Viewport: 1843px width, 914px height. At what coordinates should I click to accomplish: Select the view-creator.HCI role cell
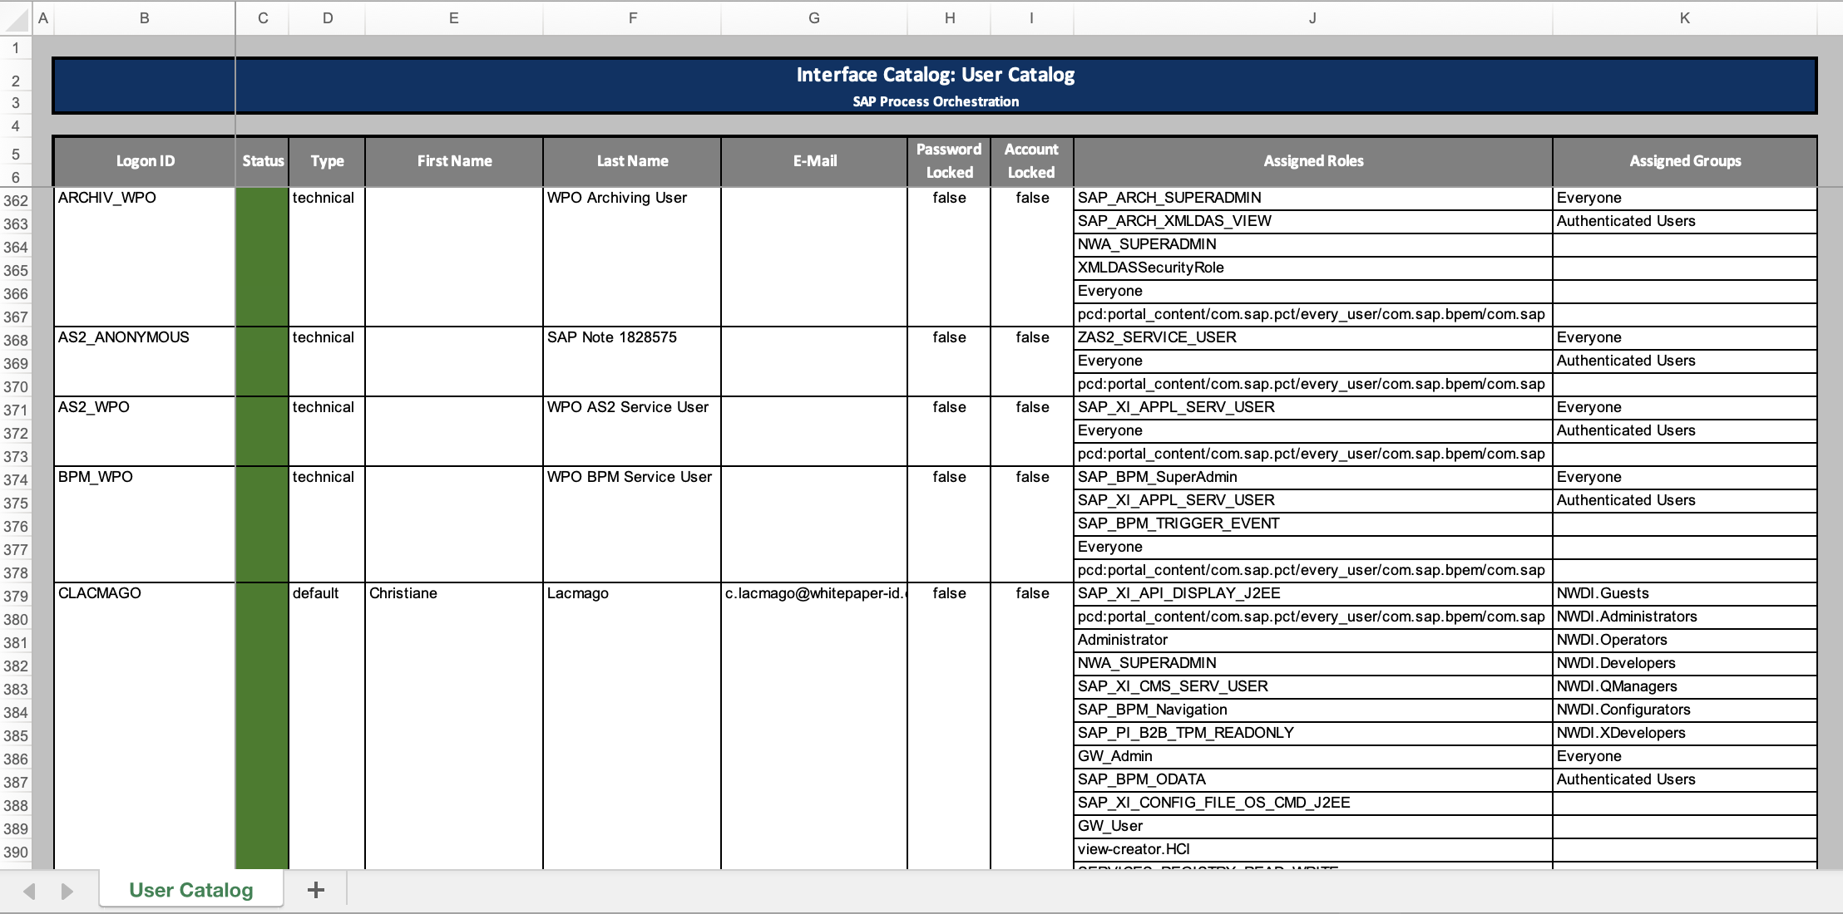pyautogui.click(x=1313, y=849)
